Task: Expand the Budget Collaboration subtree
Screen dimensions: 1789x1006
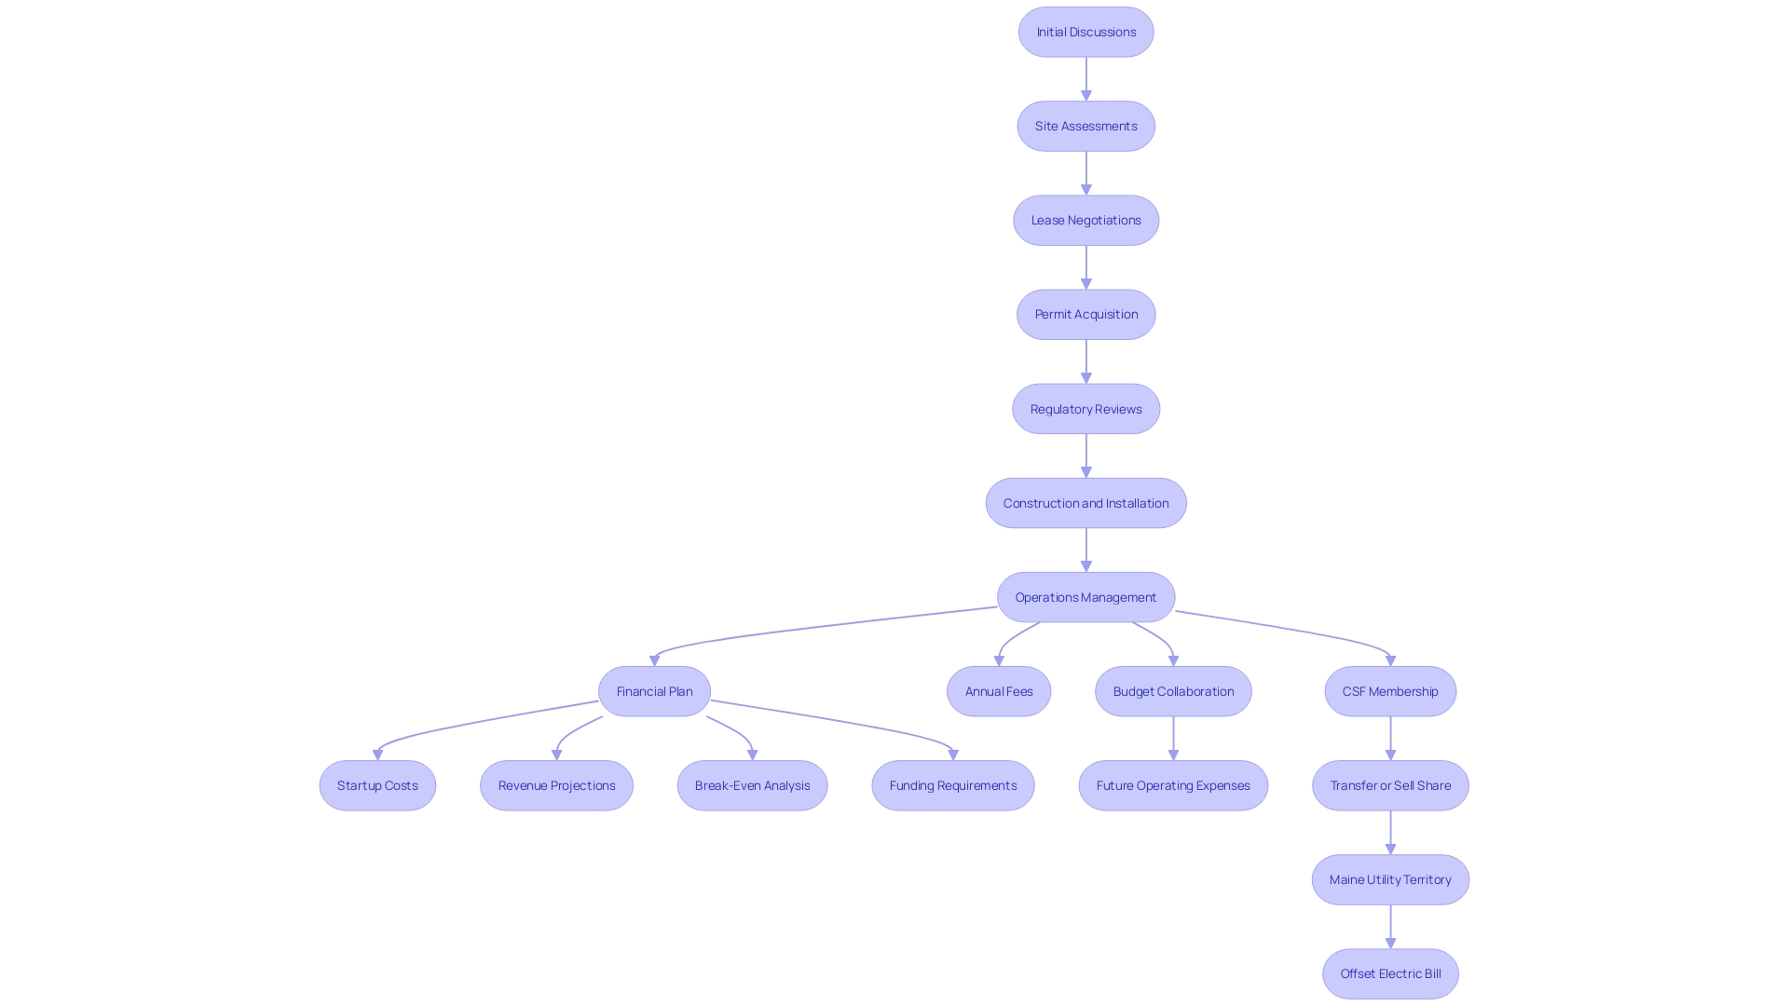Action: [1173, 690]
